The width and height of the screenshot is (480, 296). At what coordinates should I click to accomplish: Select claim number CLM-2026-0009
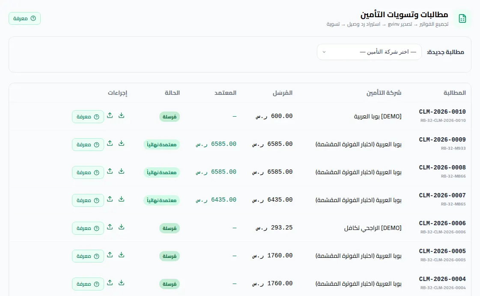[442, 139]
